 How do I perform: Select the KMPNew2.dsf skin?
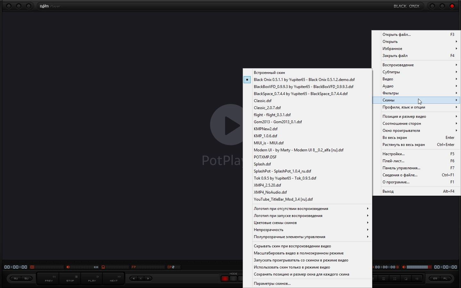click(307, 129)
